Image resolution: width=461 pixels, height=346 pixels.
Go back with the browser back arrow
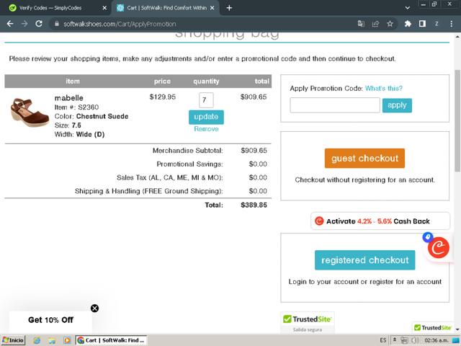(10, 24)
